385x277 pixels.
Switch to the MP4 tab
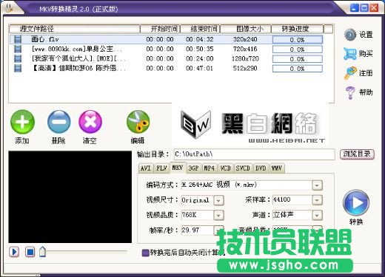coord(210,168)
